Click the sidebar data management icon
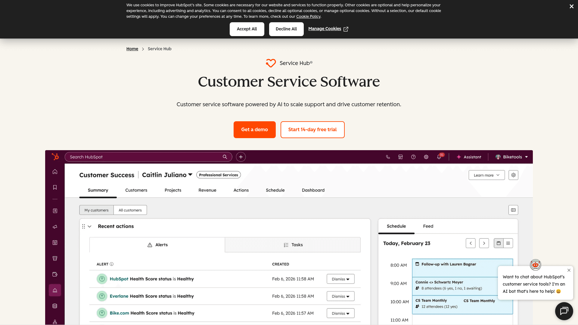The image size is (578, 325). pyautogui.click(x=55, y=306)
